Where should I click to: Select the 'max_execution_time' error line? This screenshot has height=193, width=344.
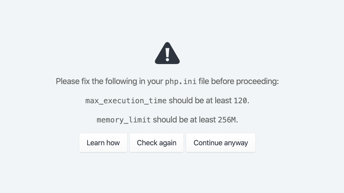pyautogui.click(x=126, y=101)
